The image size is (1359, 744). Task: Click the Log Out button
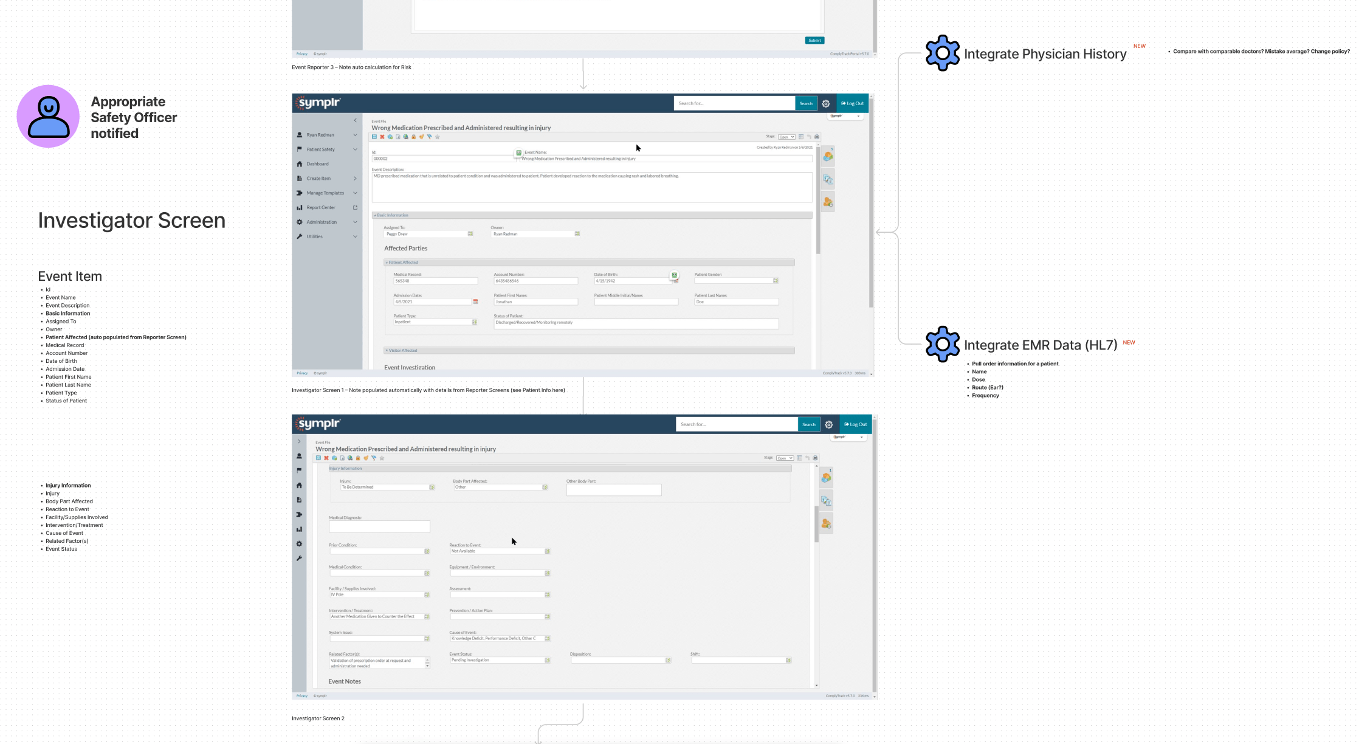[x=853, y=103]
